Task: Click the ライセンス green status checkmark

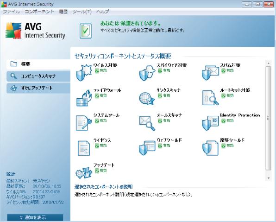Action: [x=97, y=146]
